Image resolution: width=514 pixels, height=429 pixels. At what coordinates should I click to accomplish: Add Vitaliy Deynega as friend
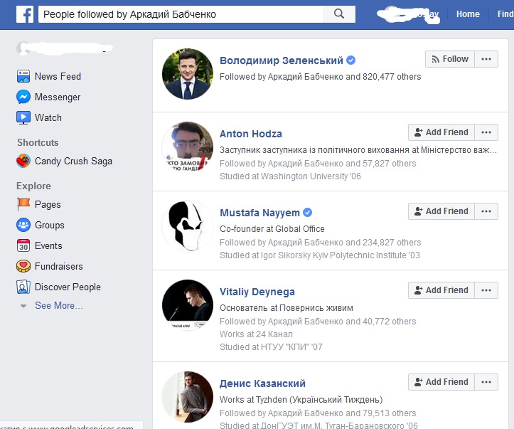click(x=439, y=290)
